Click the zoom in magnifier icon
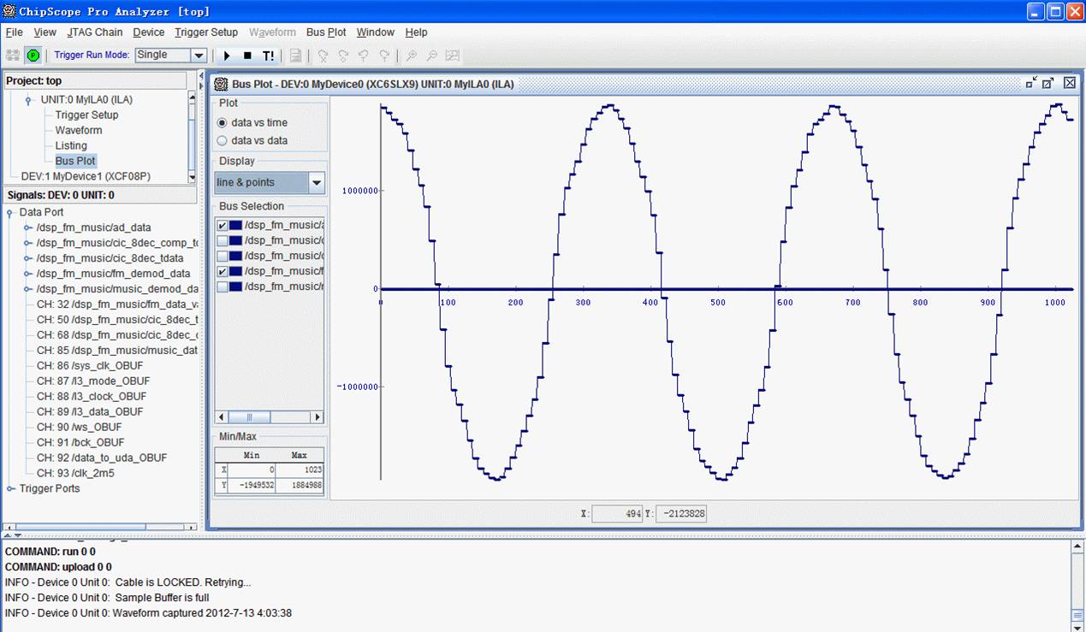The width and height of the screenshot is (1086, 632). click(412, 56)
